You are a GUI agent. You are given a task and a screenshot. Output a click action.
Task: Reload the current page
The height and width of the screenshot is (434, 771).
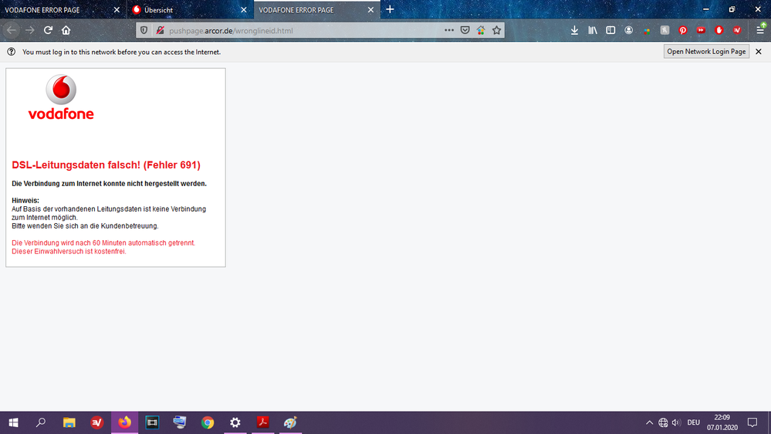coord(48,30)
